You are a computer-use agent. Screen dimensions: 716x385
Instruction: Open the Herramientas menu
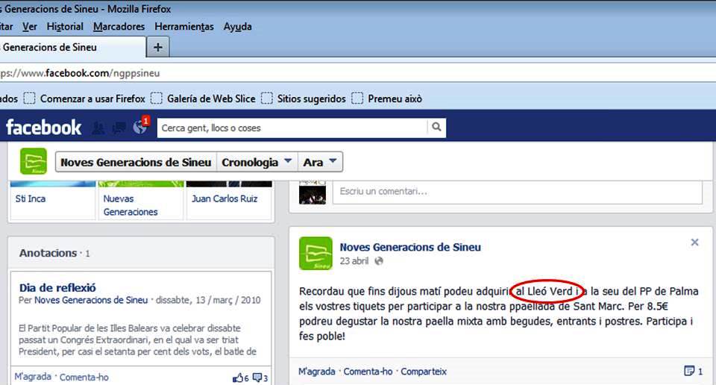coord(183,27)
